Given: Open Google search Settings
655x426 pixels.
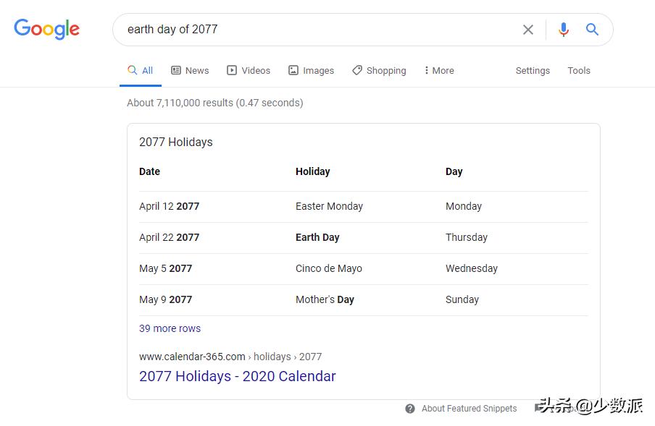Looking at the screenshot, I should point(533,70).
